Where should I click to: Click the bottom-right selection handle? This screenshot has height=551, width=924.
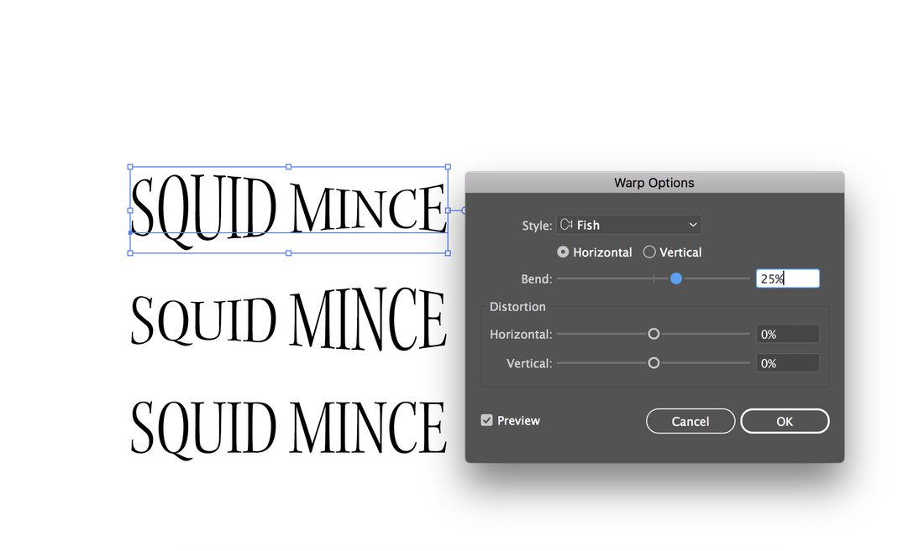point(448,253)
